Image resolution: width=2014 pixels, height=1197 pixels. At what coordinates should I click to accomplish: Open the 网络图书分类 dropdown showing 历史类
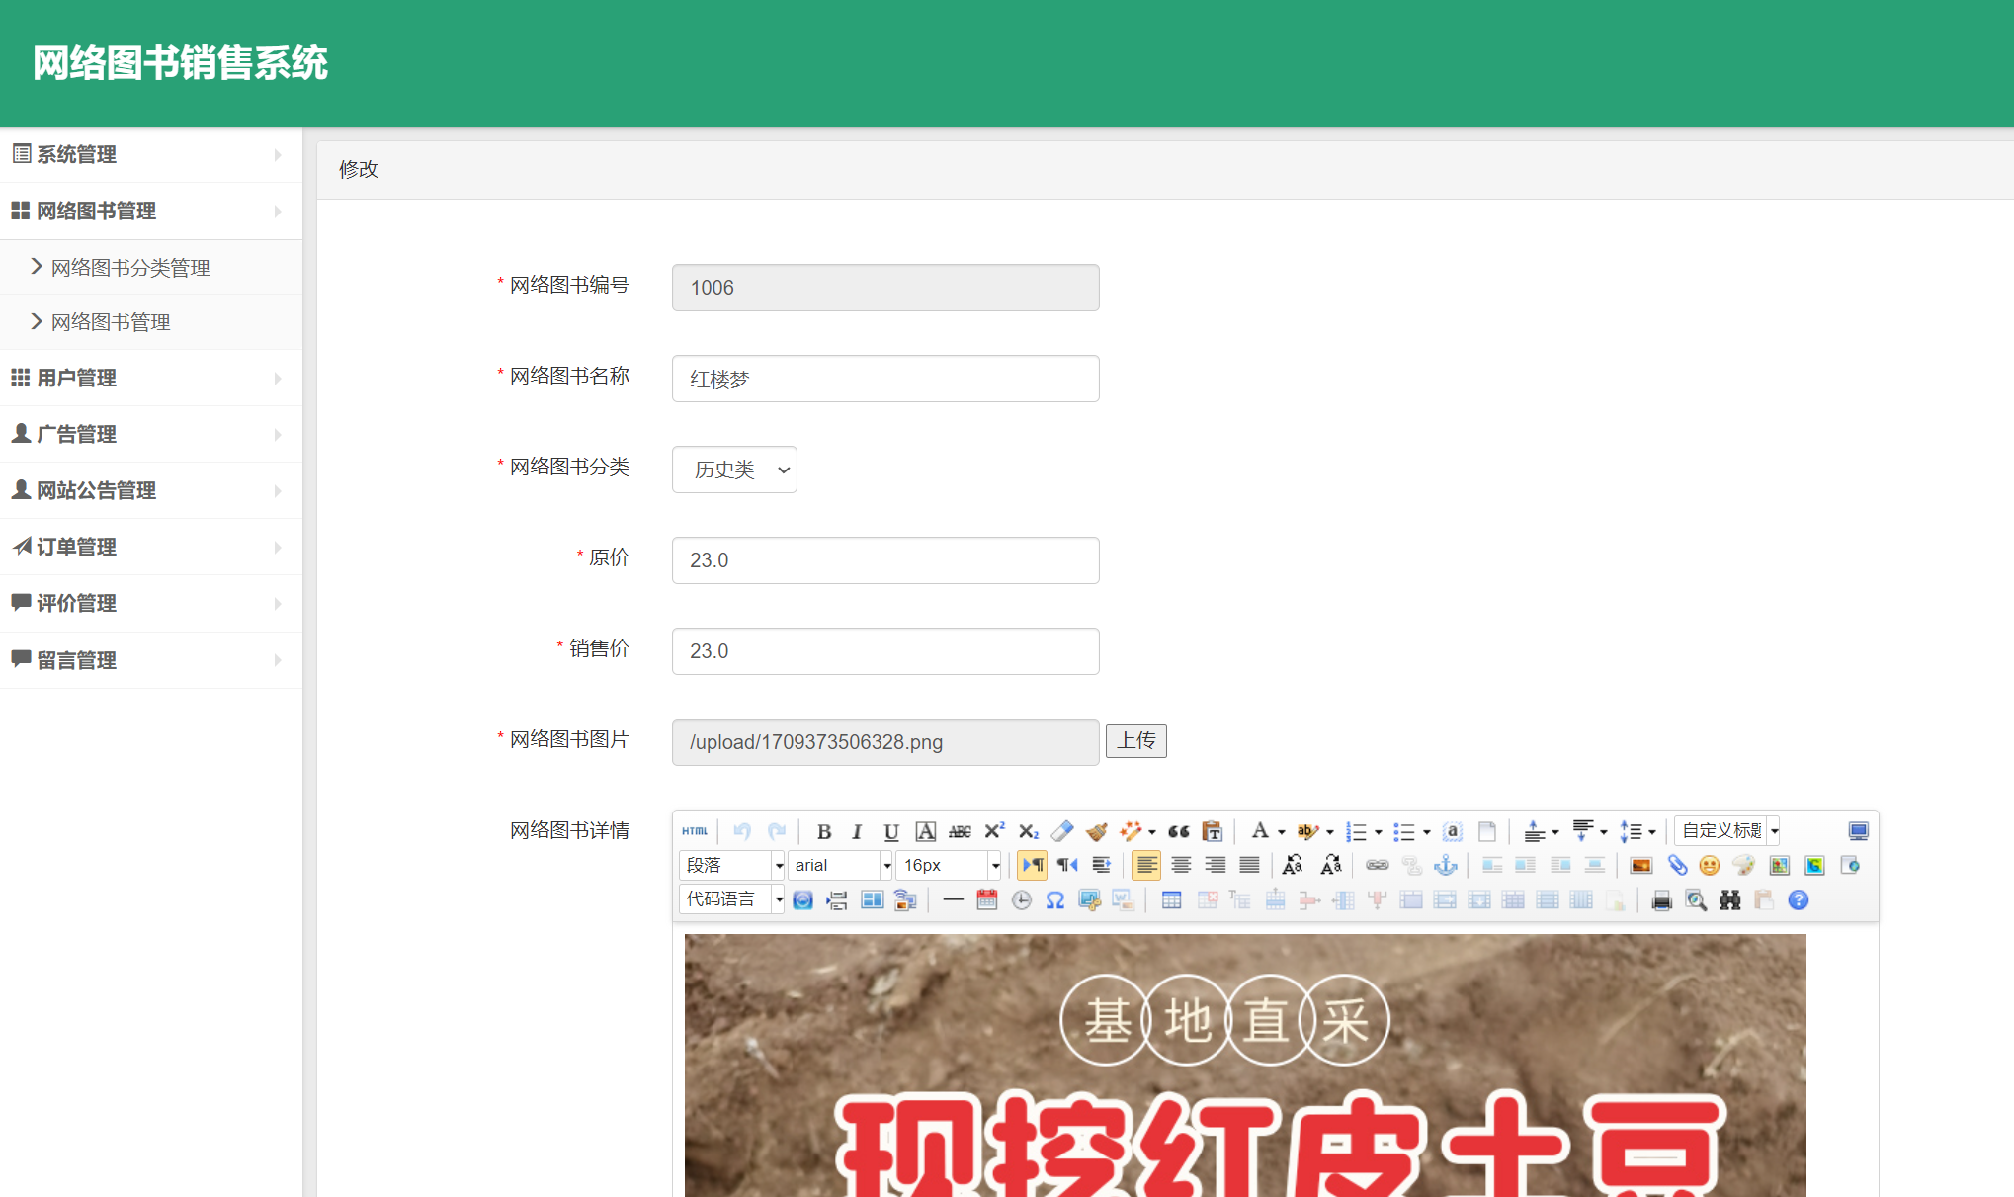click(x=734, y=470)
